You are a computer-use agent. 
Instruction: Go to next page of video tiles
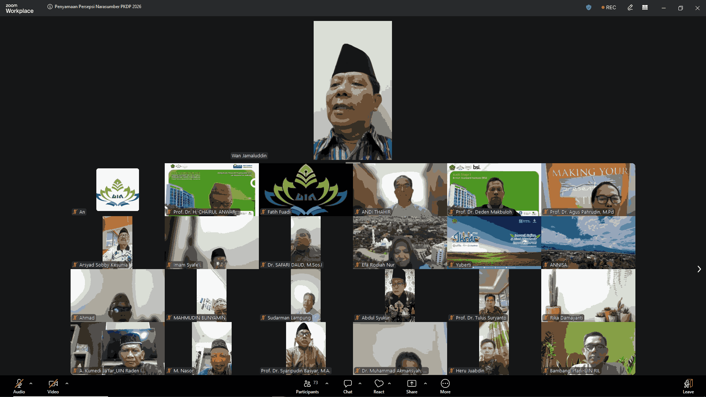point(699,269)
